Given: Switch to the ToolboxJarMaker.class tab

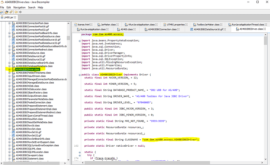Looking at the screenshot, I should (208, 25).
